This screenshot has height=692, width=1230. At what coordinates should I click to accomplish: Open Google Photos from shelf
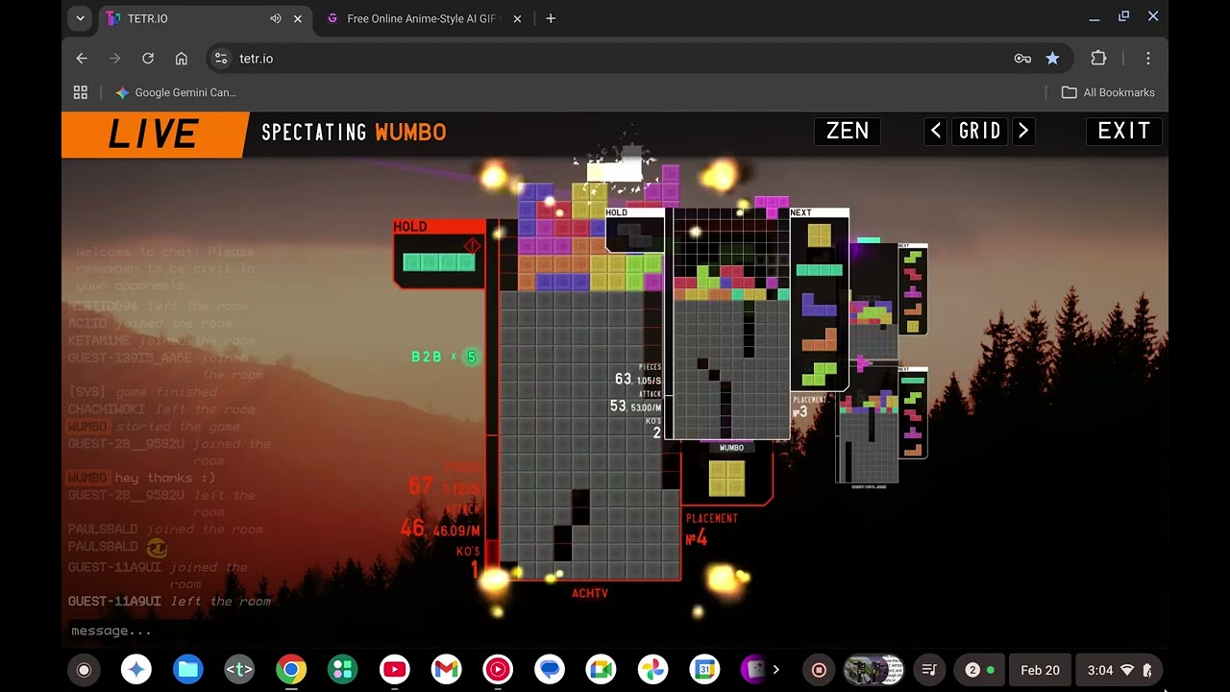point(652,670)
